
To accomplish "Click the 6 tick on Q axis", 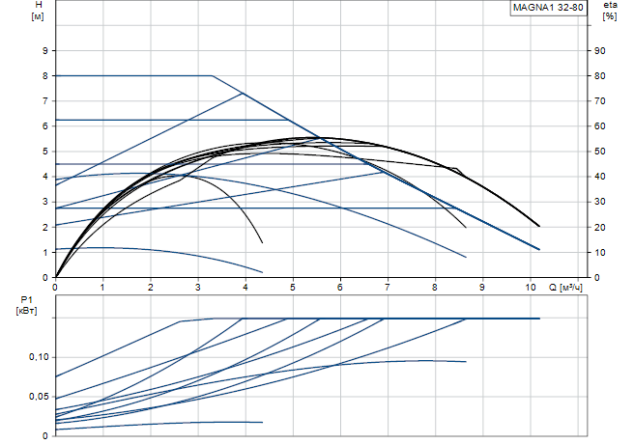I will point(340,287).
